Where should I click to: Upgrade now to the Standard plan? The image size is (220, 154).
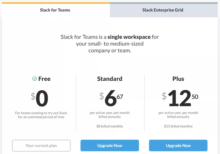tap(110, 145)
